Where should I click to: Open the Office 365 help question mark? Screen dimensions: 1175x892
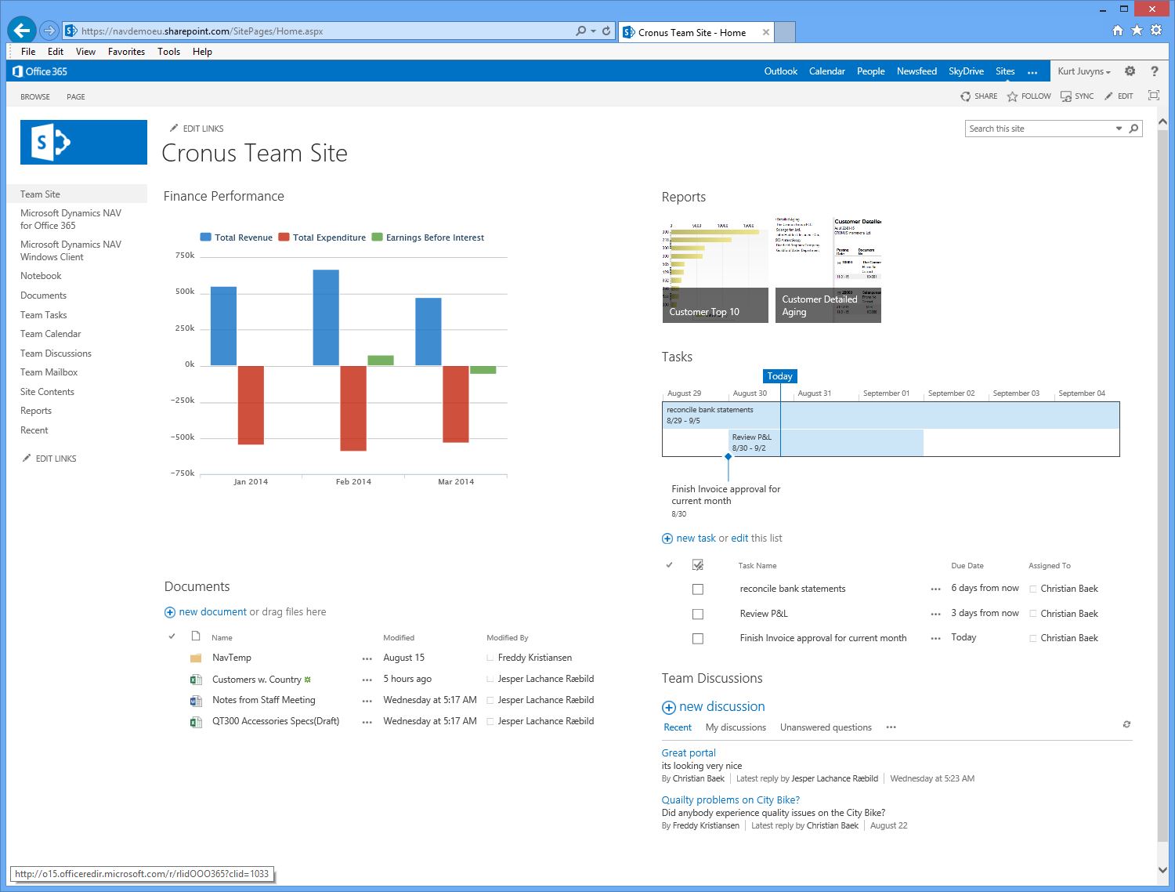(1154, 71)
